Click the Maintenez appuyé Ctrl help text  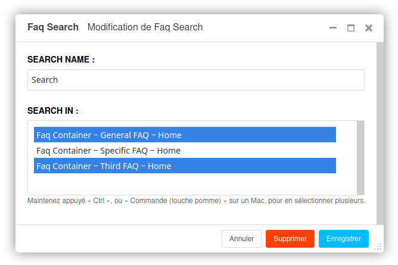tap(196, 201)
